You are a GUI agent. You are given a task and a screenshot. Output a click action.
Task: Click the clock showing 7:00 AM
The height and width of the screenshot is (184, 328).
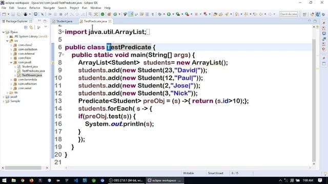[x=308, y=180]
